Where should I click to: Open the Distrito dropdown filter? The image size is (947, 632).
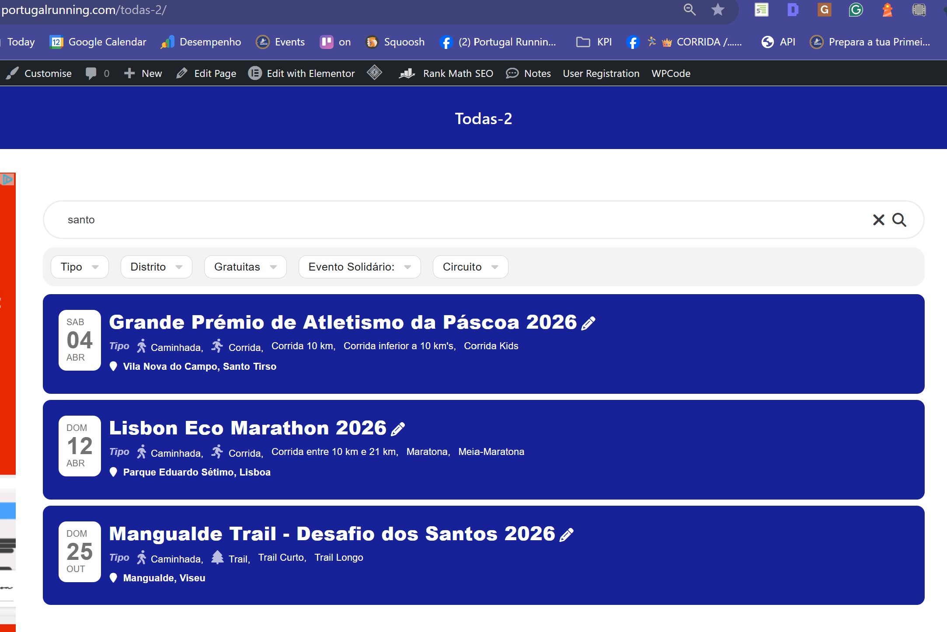156,267
